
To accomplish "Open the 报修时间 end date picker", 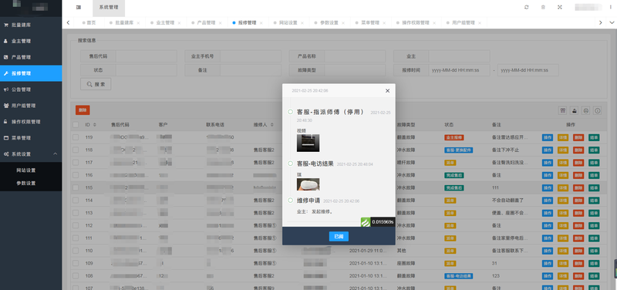I will (x=528, y=70).
